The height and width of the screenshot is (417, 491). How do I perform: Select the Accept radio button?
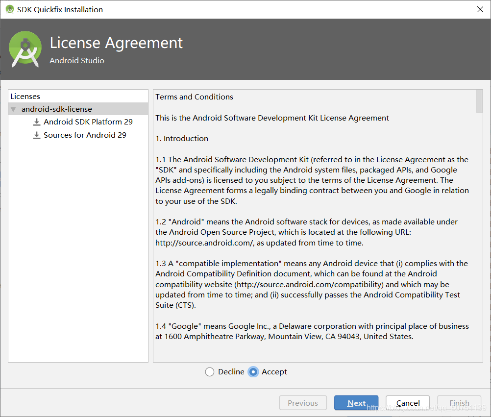pos(253,372)
